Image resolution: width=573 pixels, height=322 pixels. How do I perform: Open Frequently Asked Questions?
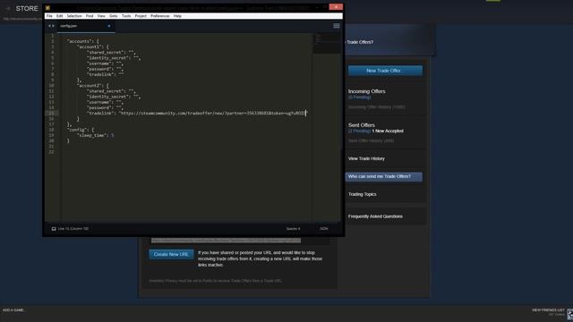(x=375, y=216)
